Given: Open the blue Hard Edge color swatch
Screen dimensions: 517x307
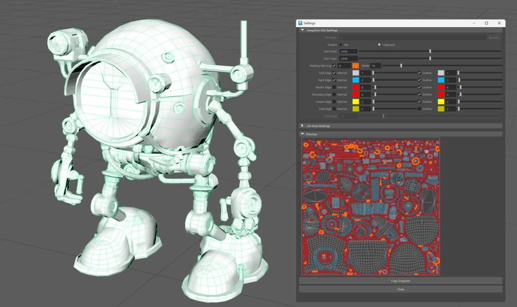Looking at the screenshot, I should tap(355, 80).
